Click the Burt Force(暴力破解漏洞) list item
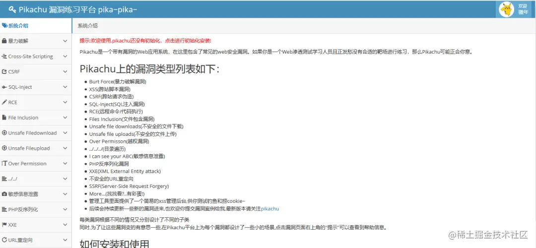Screen dimensions: 536x248 pos(118,82)
